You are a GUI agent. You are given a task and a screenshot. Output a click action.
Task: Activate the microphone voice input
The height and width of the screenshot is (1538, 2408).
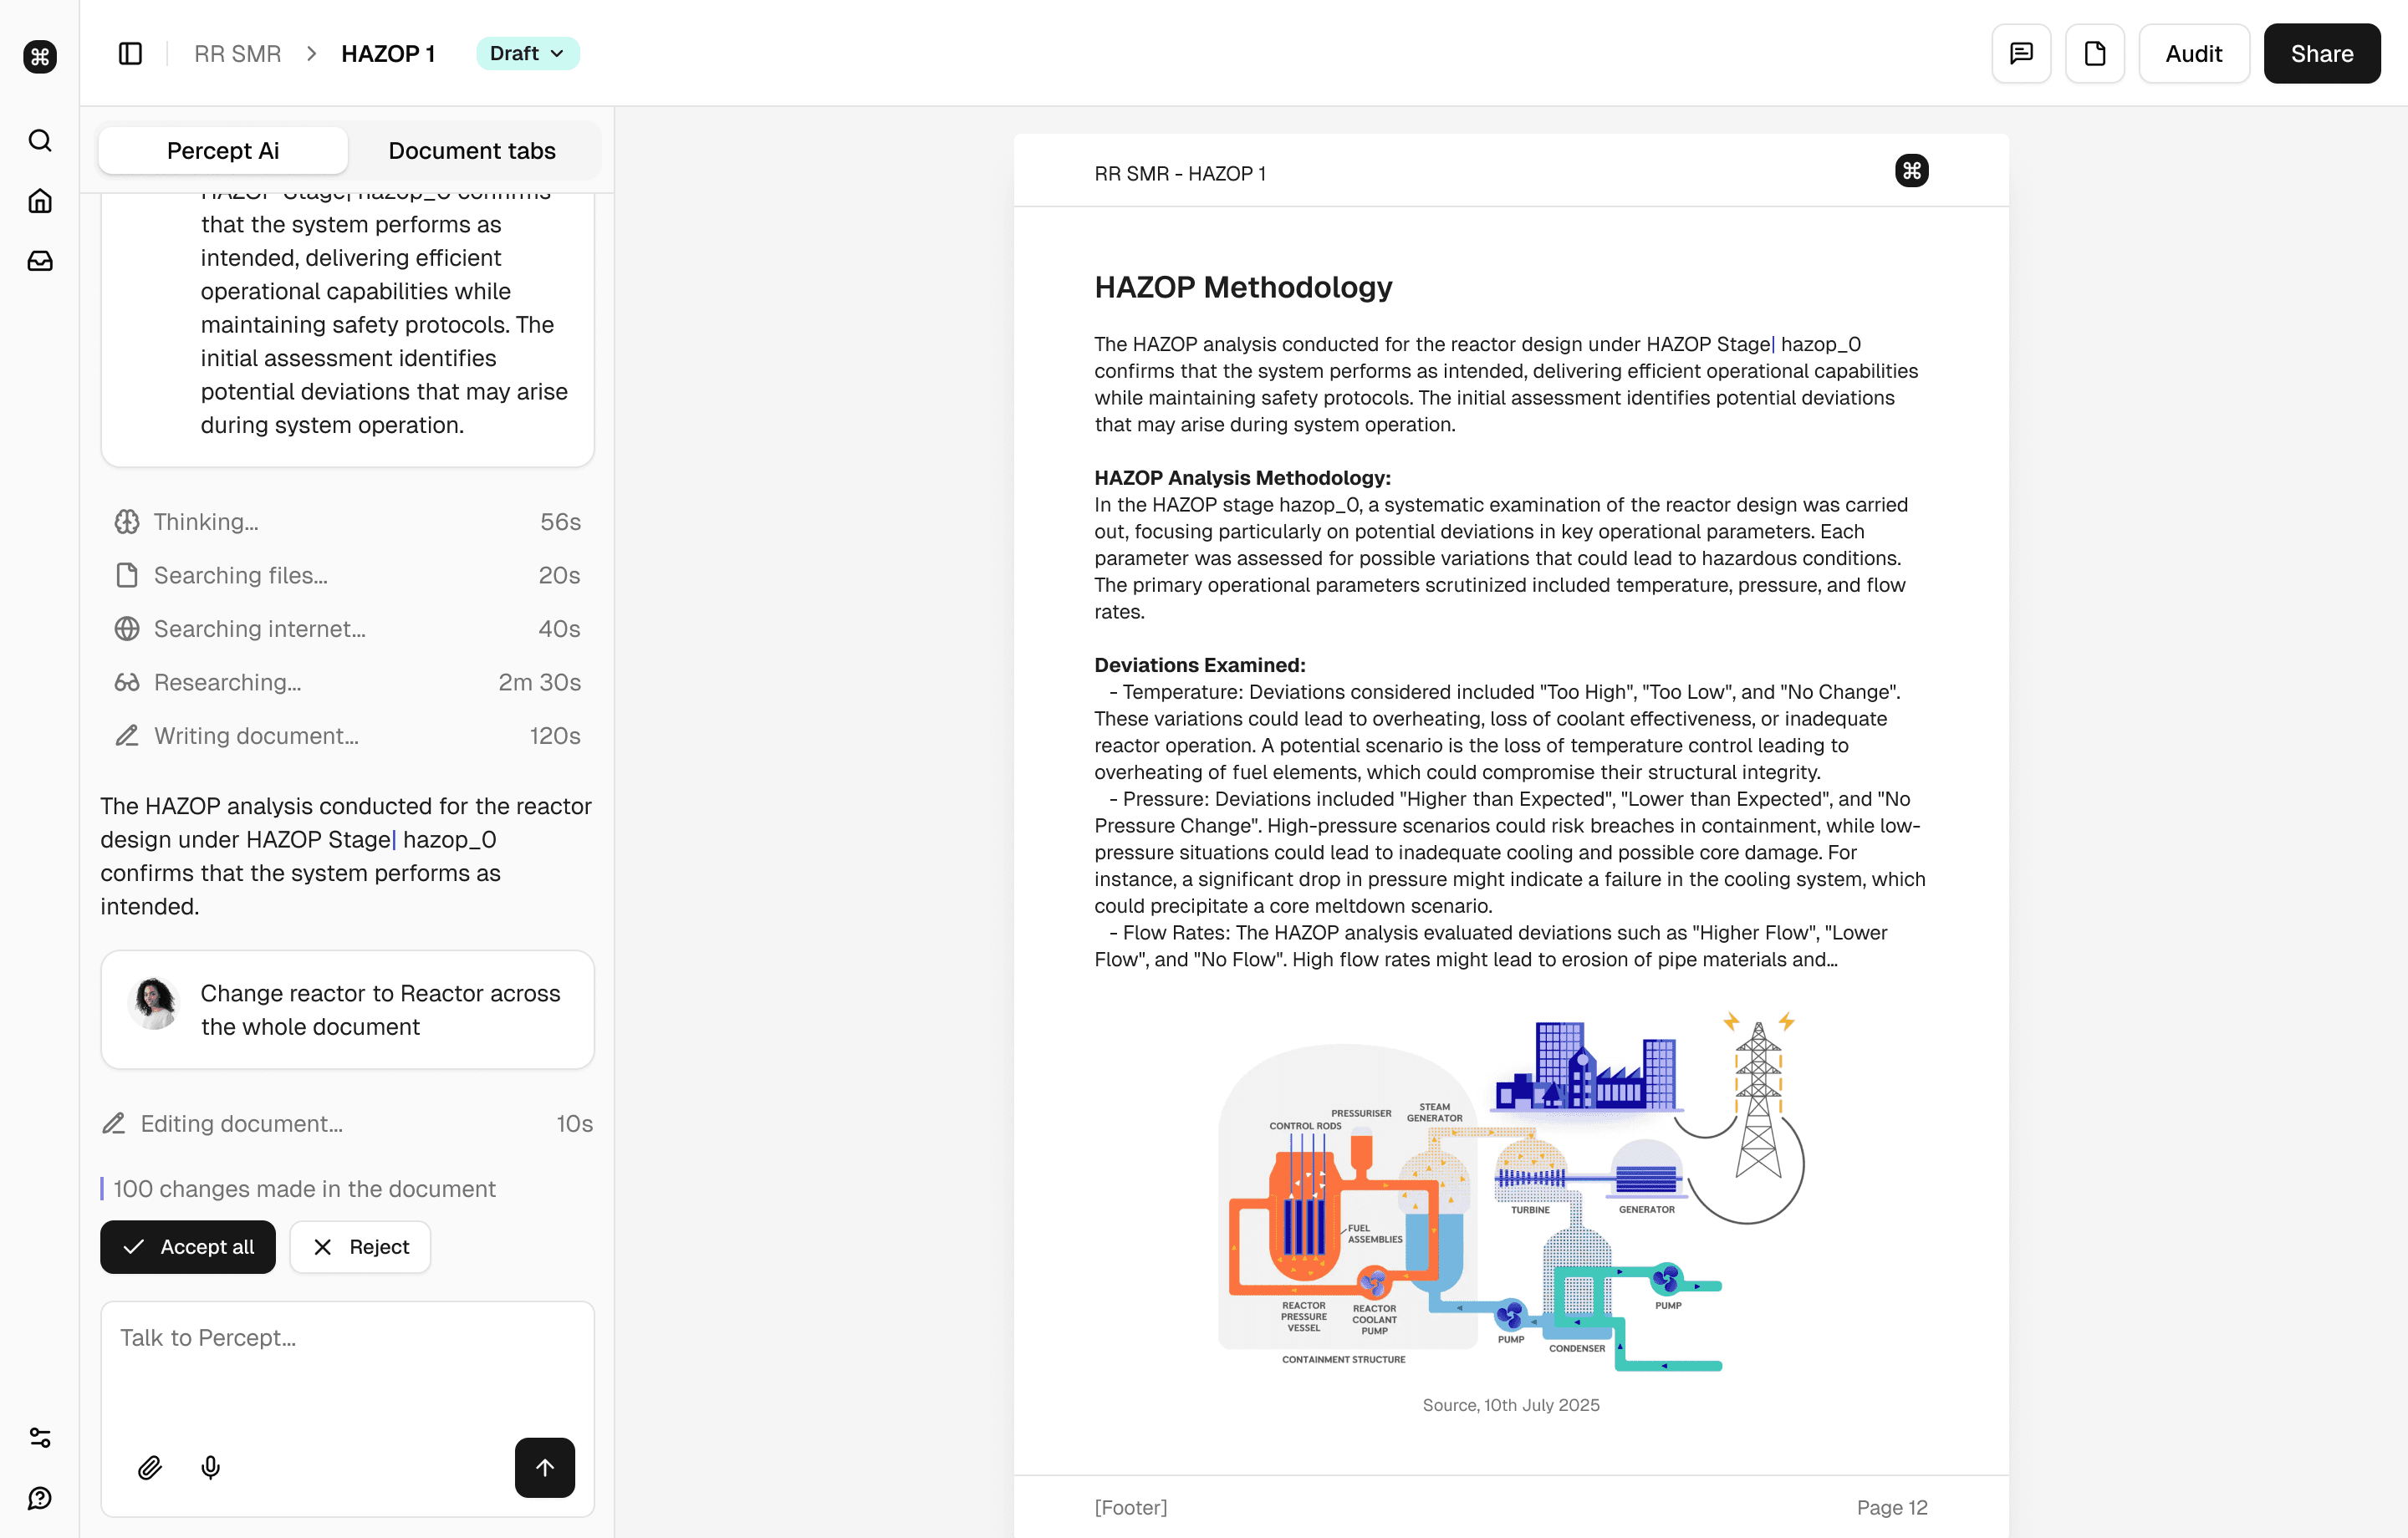[210, 1467]
